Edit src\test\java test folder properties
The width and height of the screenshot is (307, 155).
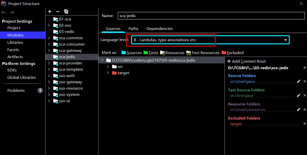point(299,95)
